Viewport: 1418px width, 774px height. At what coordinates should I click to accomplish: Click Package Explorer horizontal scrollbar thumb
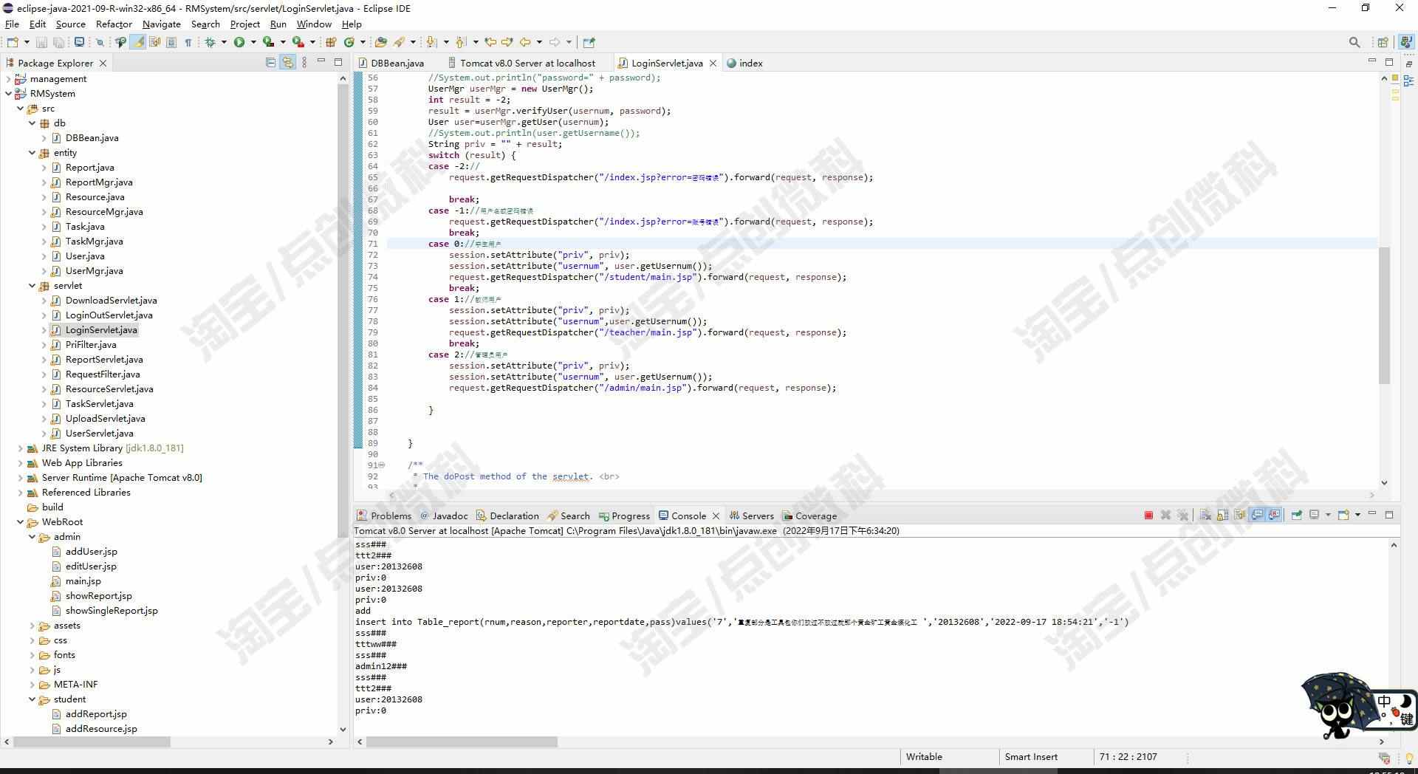pyautogui.click(x=92, y=742)
